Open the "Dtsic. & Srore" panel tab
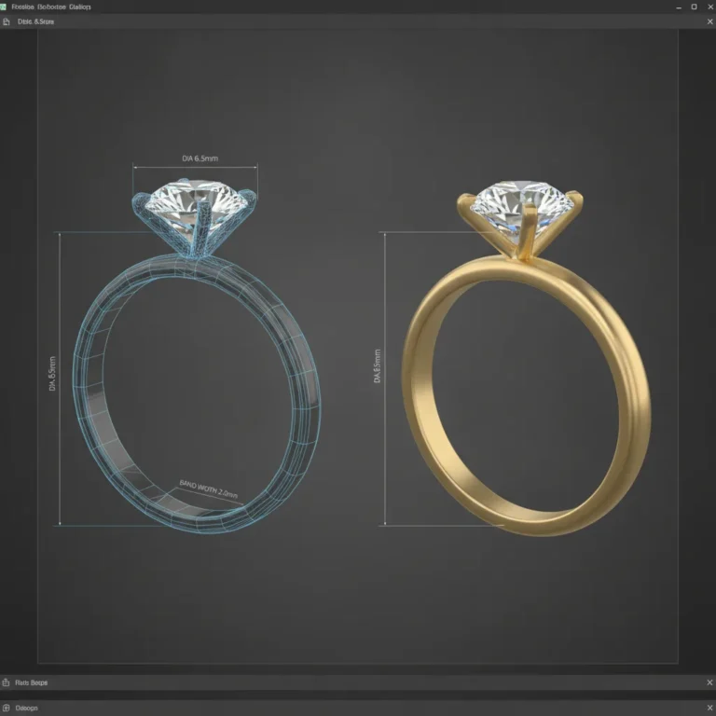716x716 pixels. click(35, 21)
